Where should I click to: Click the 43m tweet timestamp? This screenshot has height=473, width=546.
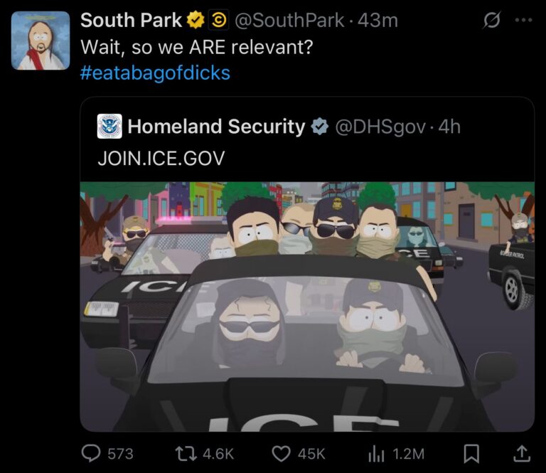(x=378, y=21)
